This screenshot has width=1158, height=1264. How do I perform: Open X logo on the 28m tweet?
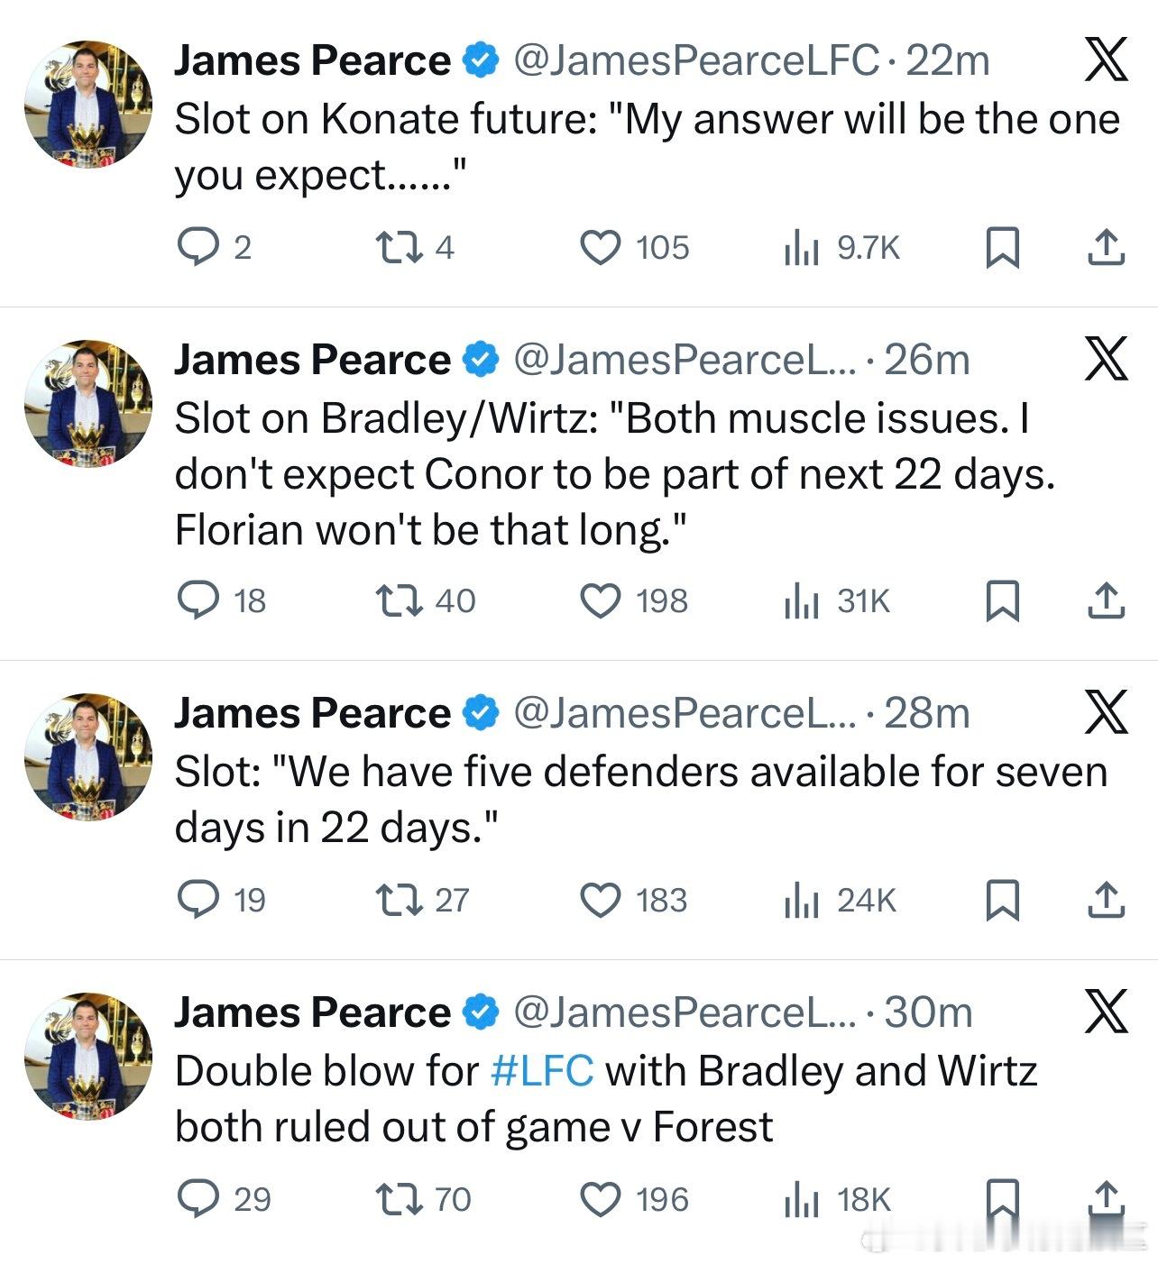[1106, 712]
